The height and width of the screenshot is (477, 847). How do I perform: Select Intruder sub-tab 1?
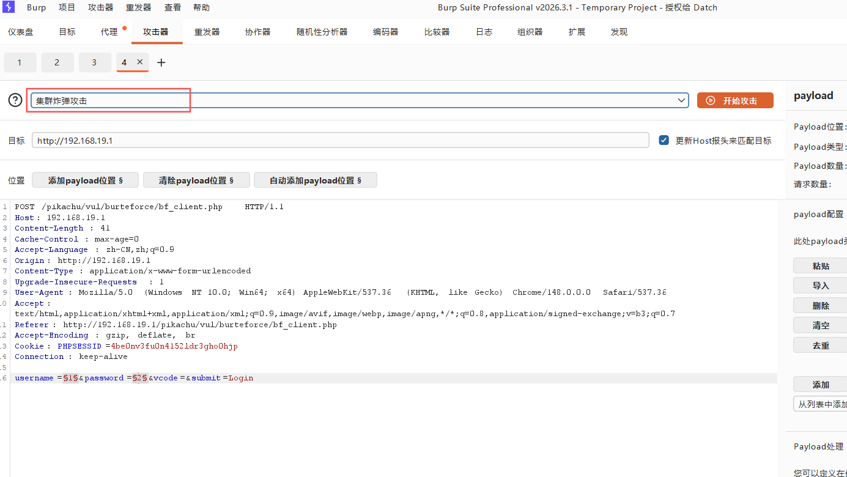20,62
